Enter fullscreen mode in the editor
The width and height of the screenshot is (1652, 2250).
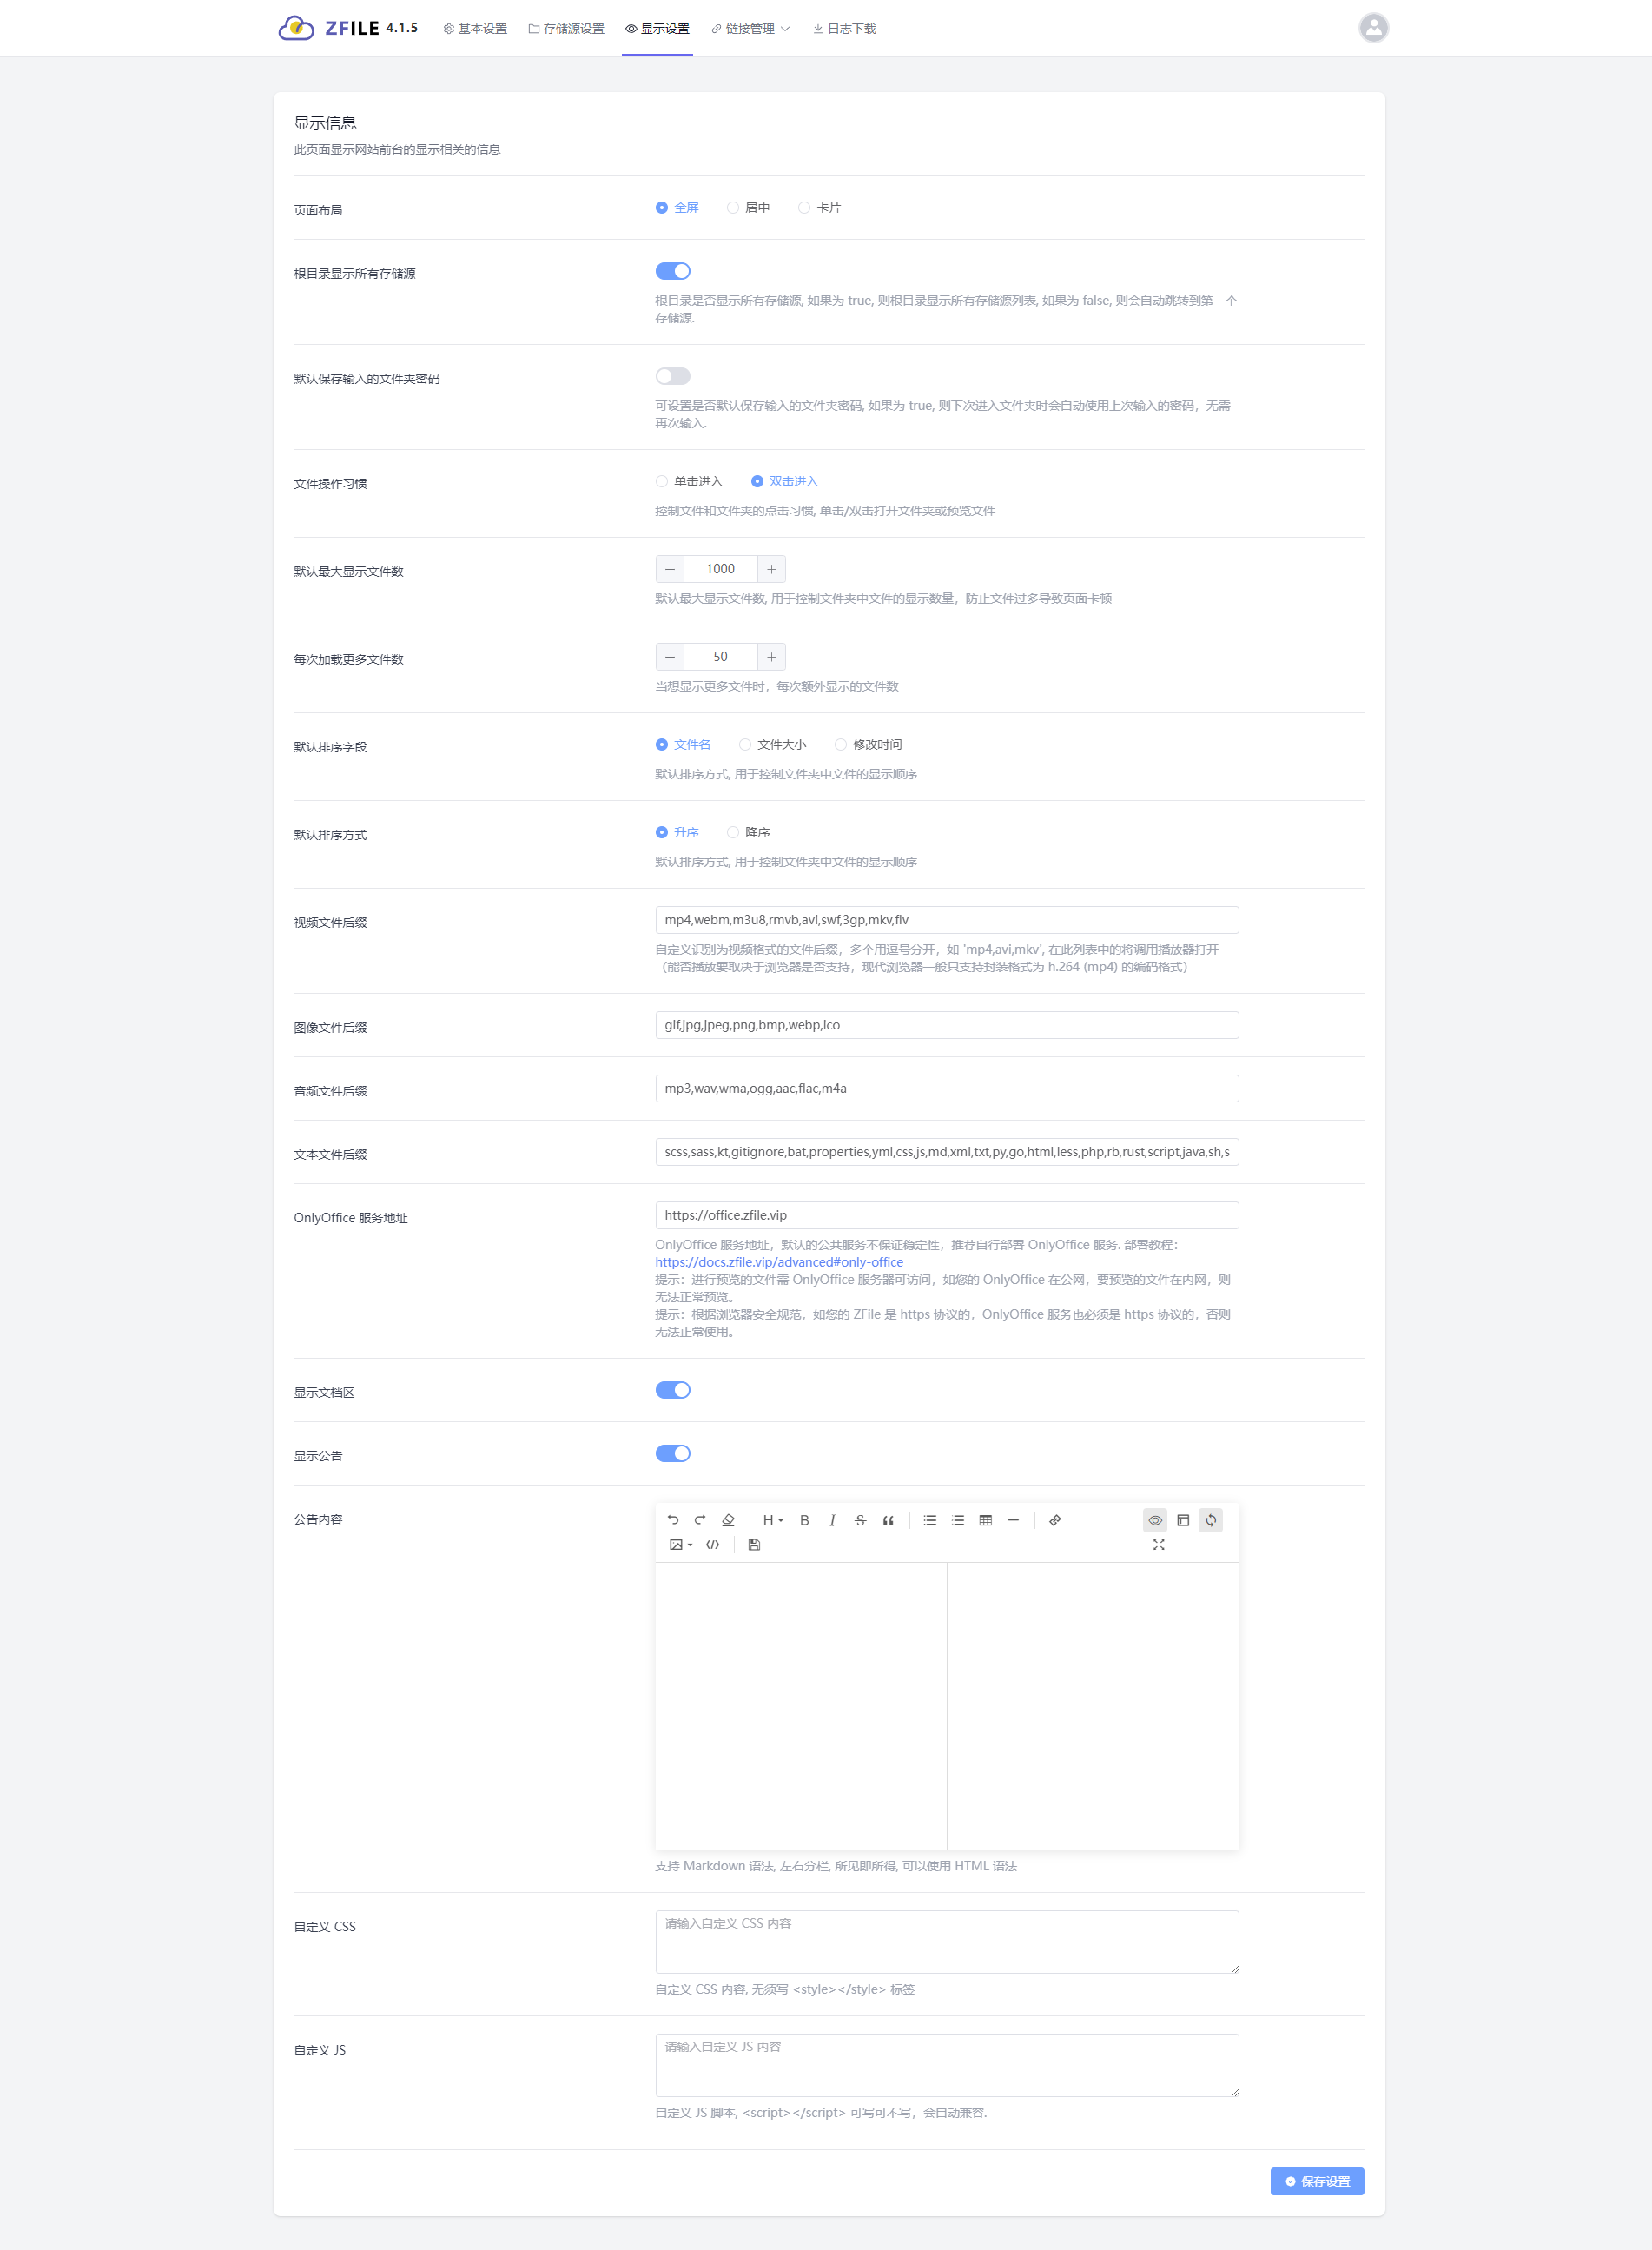(1158, 1545)
